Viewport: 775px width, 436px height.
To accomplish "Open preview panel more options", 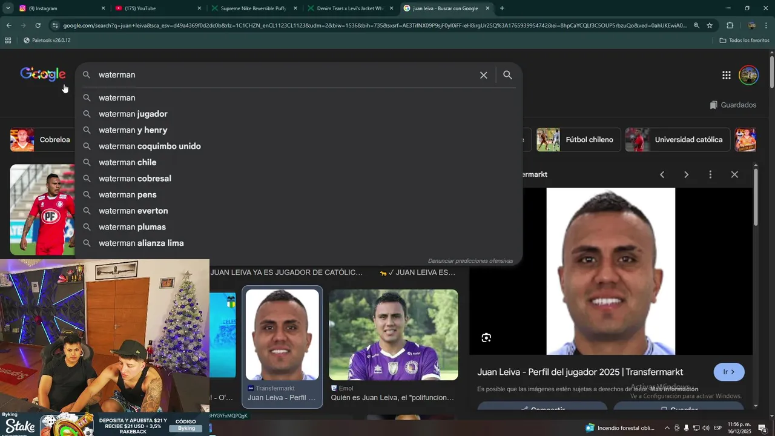I will pyautogui.click(x=710, y=174).
